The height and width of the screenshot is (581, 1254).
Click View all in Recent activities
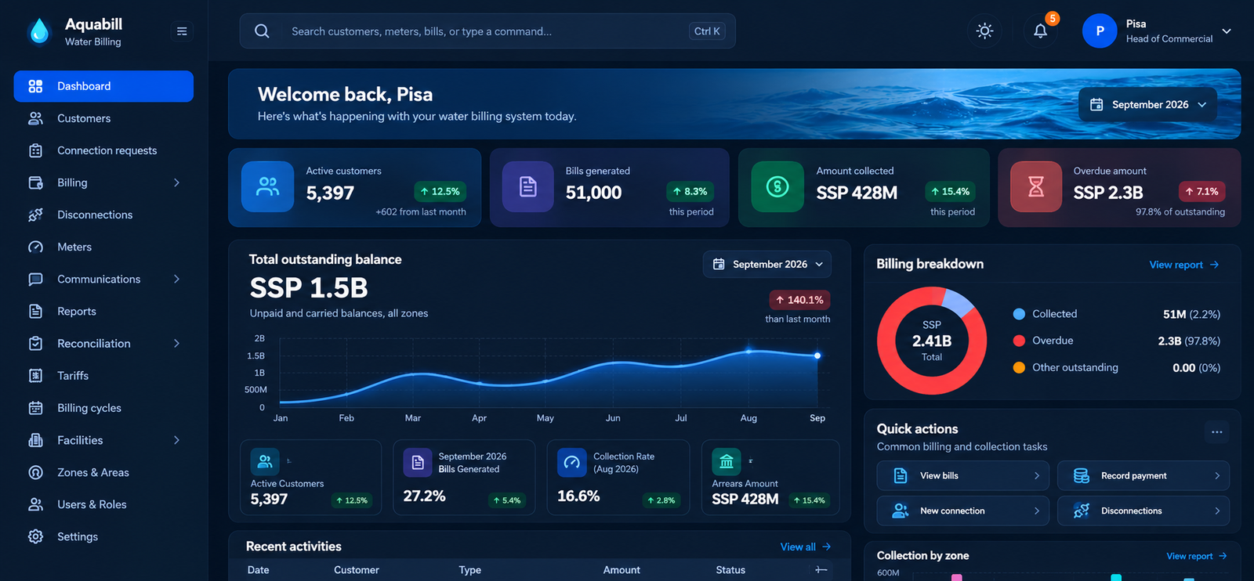point(805,547)
